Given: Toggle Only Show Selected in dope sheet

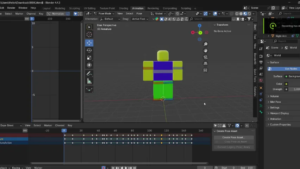Looking at the screenshot, I should tap(215, 126).
